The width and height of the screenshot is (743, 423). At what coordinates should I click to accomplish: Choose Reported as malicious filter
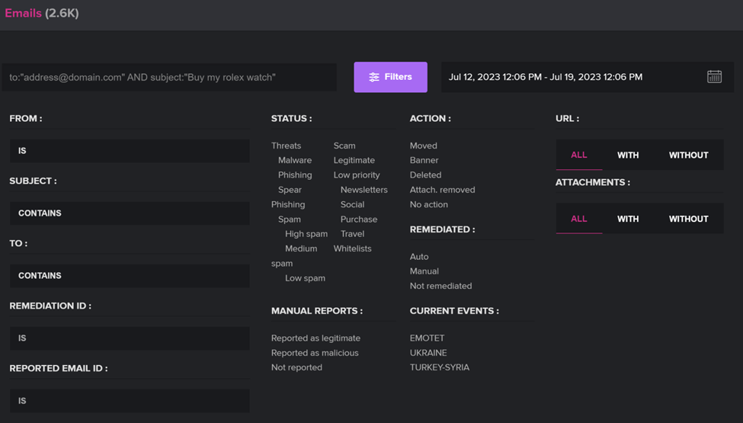pos(315,352)
